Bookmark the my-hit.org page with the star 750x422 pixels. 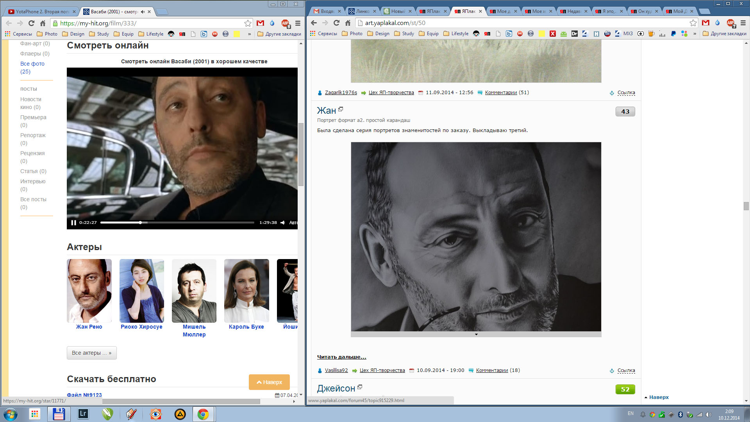pos(248,23)
